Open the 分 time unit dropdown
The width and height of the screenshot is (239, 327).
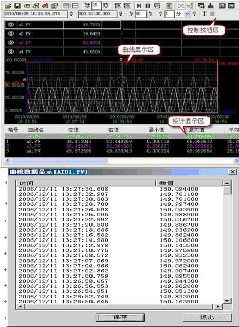tap(187, 14)
